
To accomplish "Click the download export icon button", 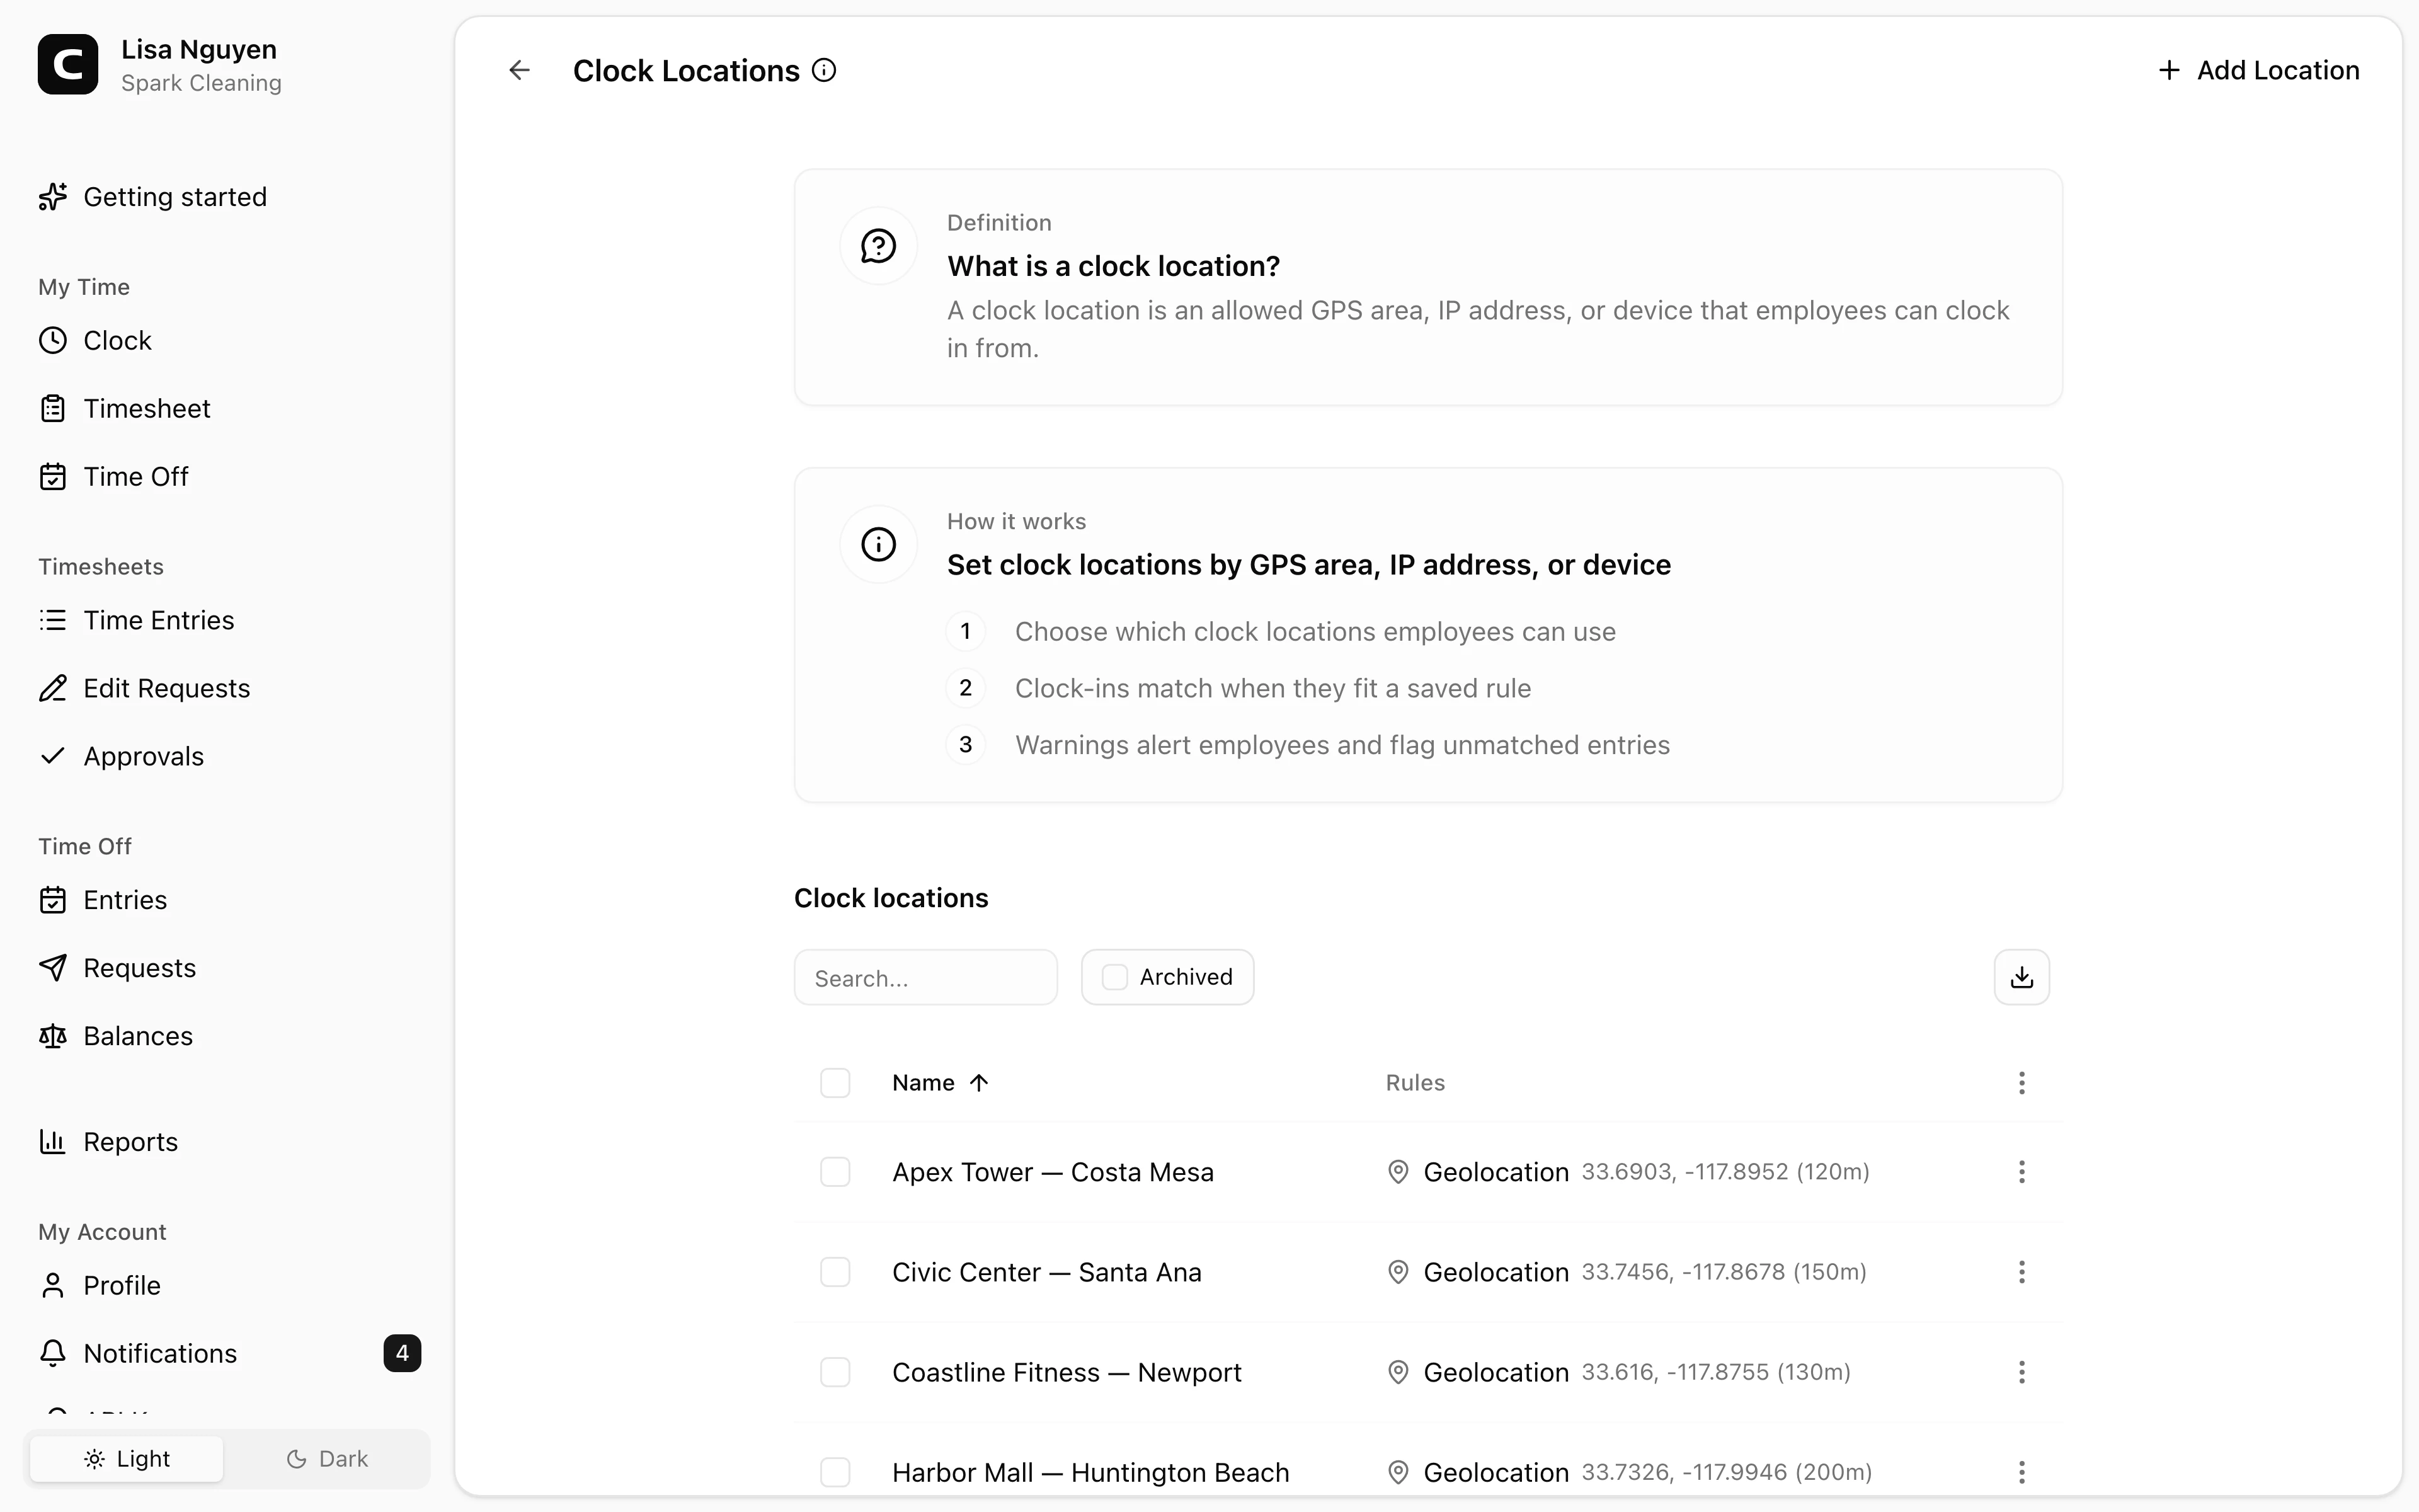I will (x=2021, y=977).
